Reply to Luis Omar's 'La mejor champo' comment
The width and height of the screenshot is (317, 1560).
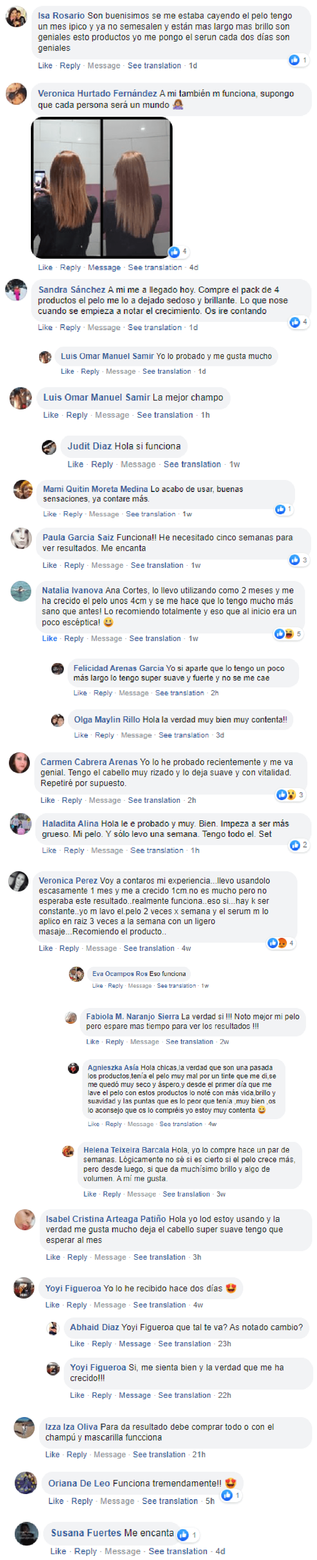[77, 415]
